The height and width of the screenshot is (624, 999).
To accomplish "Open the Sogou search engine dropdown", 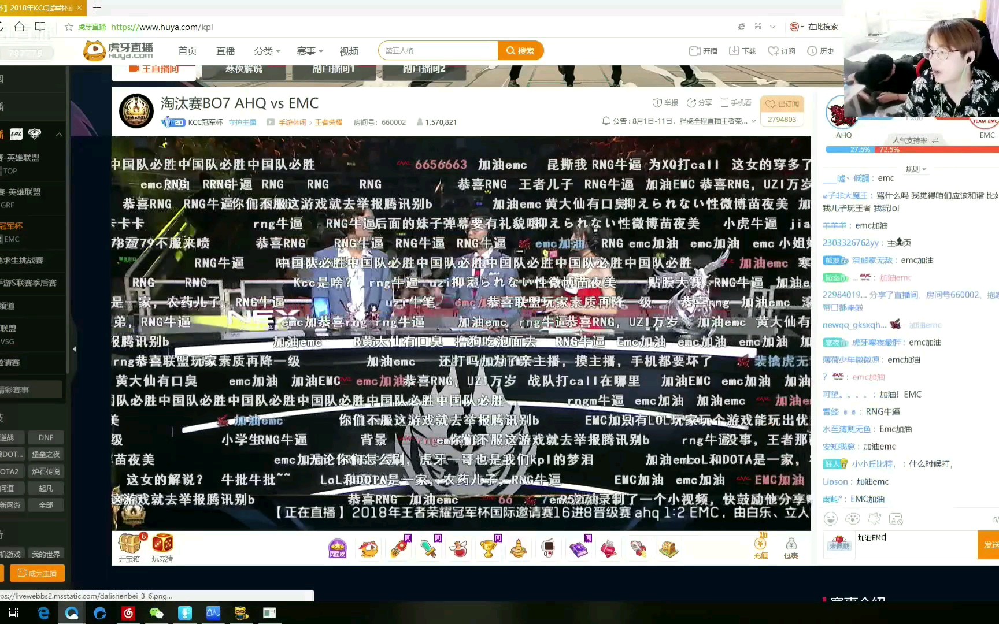I will click(x=797, y=27).
